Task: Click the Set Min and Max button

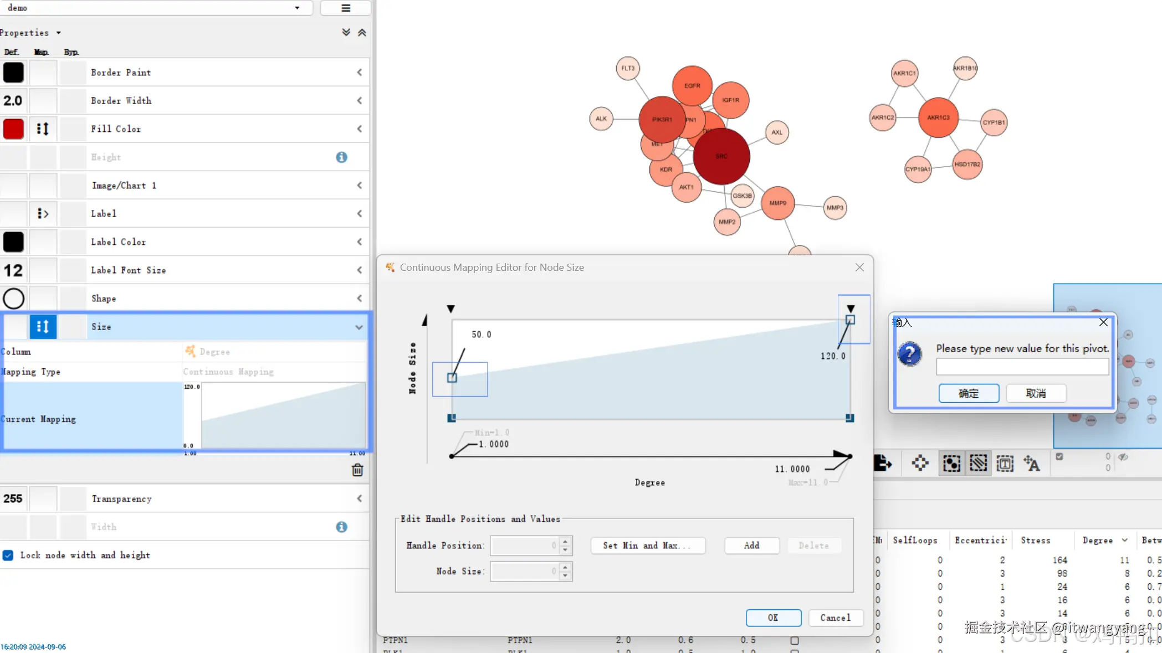Action: pyautogui.click(x=647, y=545)
